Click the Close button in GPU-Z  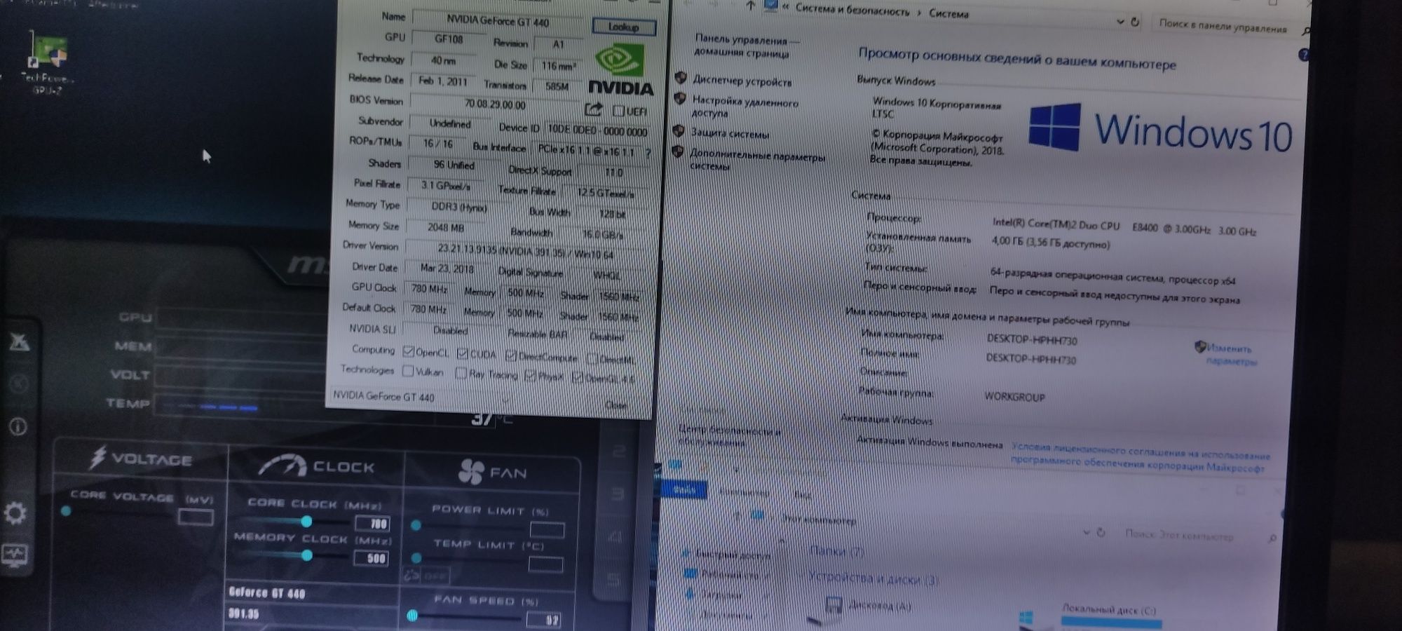point(615,405)
